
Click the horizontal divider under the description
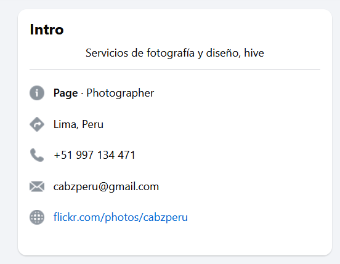coord(175,70)
